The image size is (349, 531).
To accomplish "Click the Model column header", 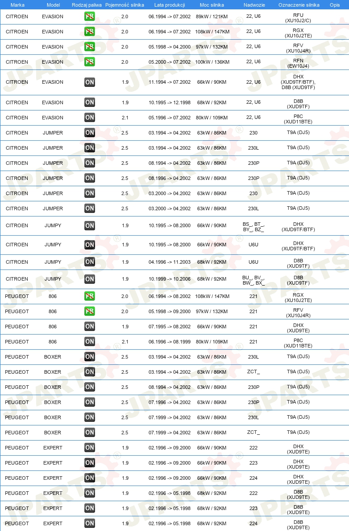I will tap(53, 5).
